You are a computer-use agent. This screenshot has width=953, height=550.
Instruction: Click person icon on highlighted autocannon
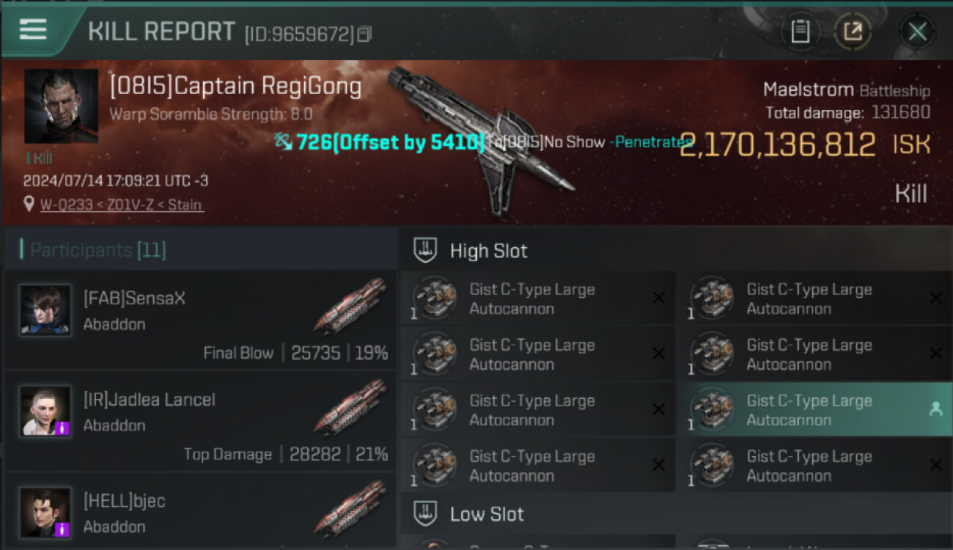click(935, 410)
